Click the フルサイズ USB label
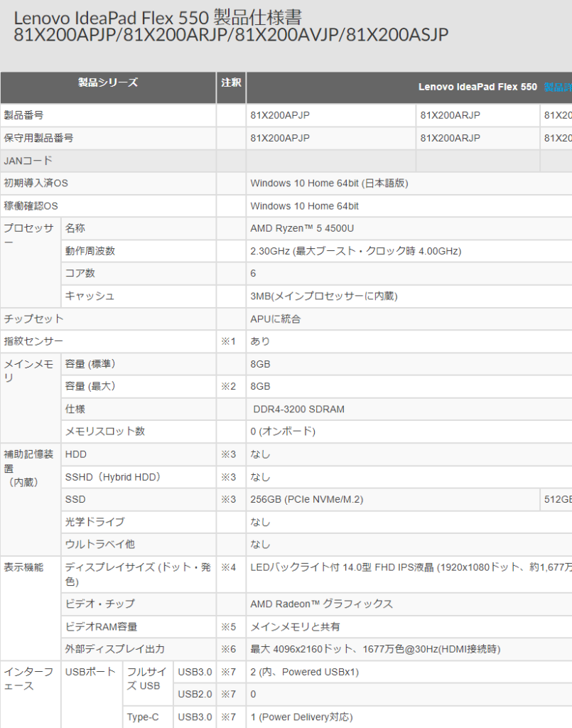This screenshot has width=572, height=728. tap(146, 679)
